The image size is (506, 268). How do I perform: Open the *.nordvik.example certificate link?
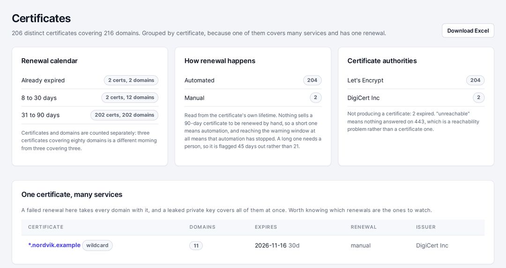pyautogui.click(x=54, y=245)
